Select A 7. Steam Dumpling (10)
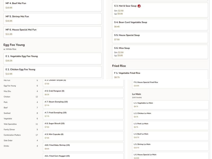Viewport: 212px width, 159px height. click(83, 104)
